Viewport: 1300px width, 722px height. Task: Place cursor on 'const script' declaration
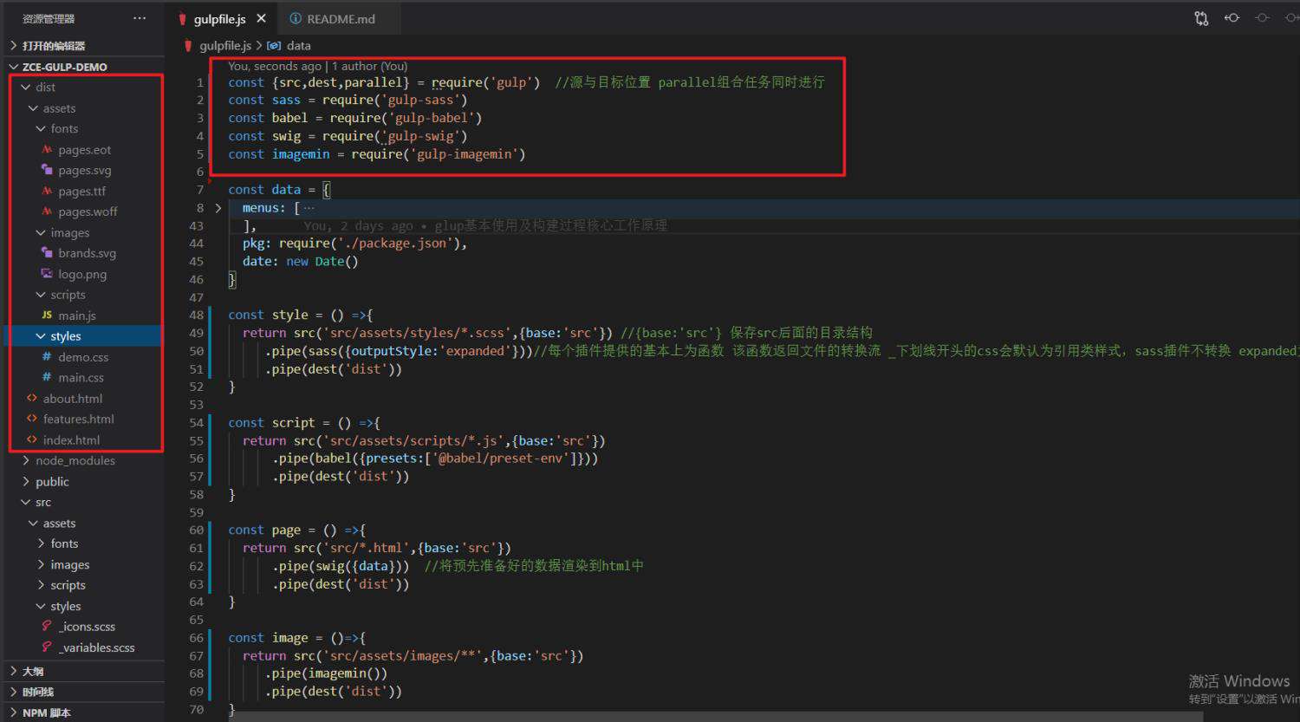point(271,423)
